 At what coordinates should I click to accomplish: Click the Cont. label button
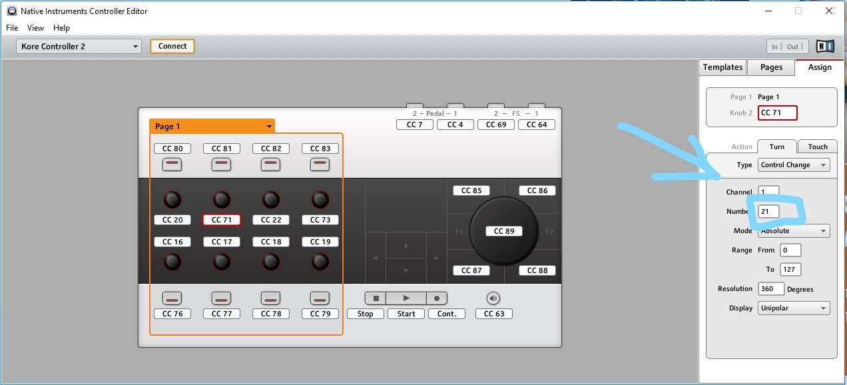point(447,314)
